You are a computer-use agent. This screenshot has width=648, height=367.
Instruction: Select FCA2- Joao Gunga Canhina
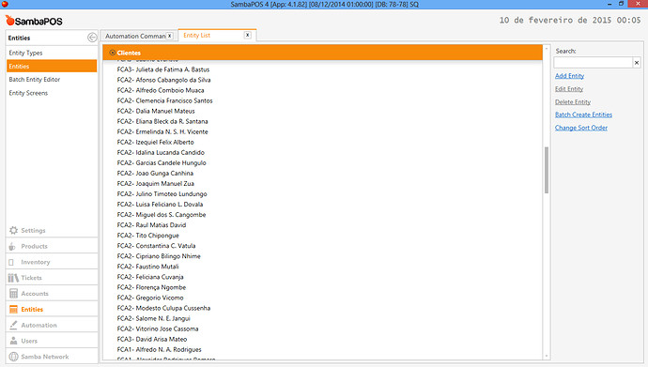pos(155,173)
